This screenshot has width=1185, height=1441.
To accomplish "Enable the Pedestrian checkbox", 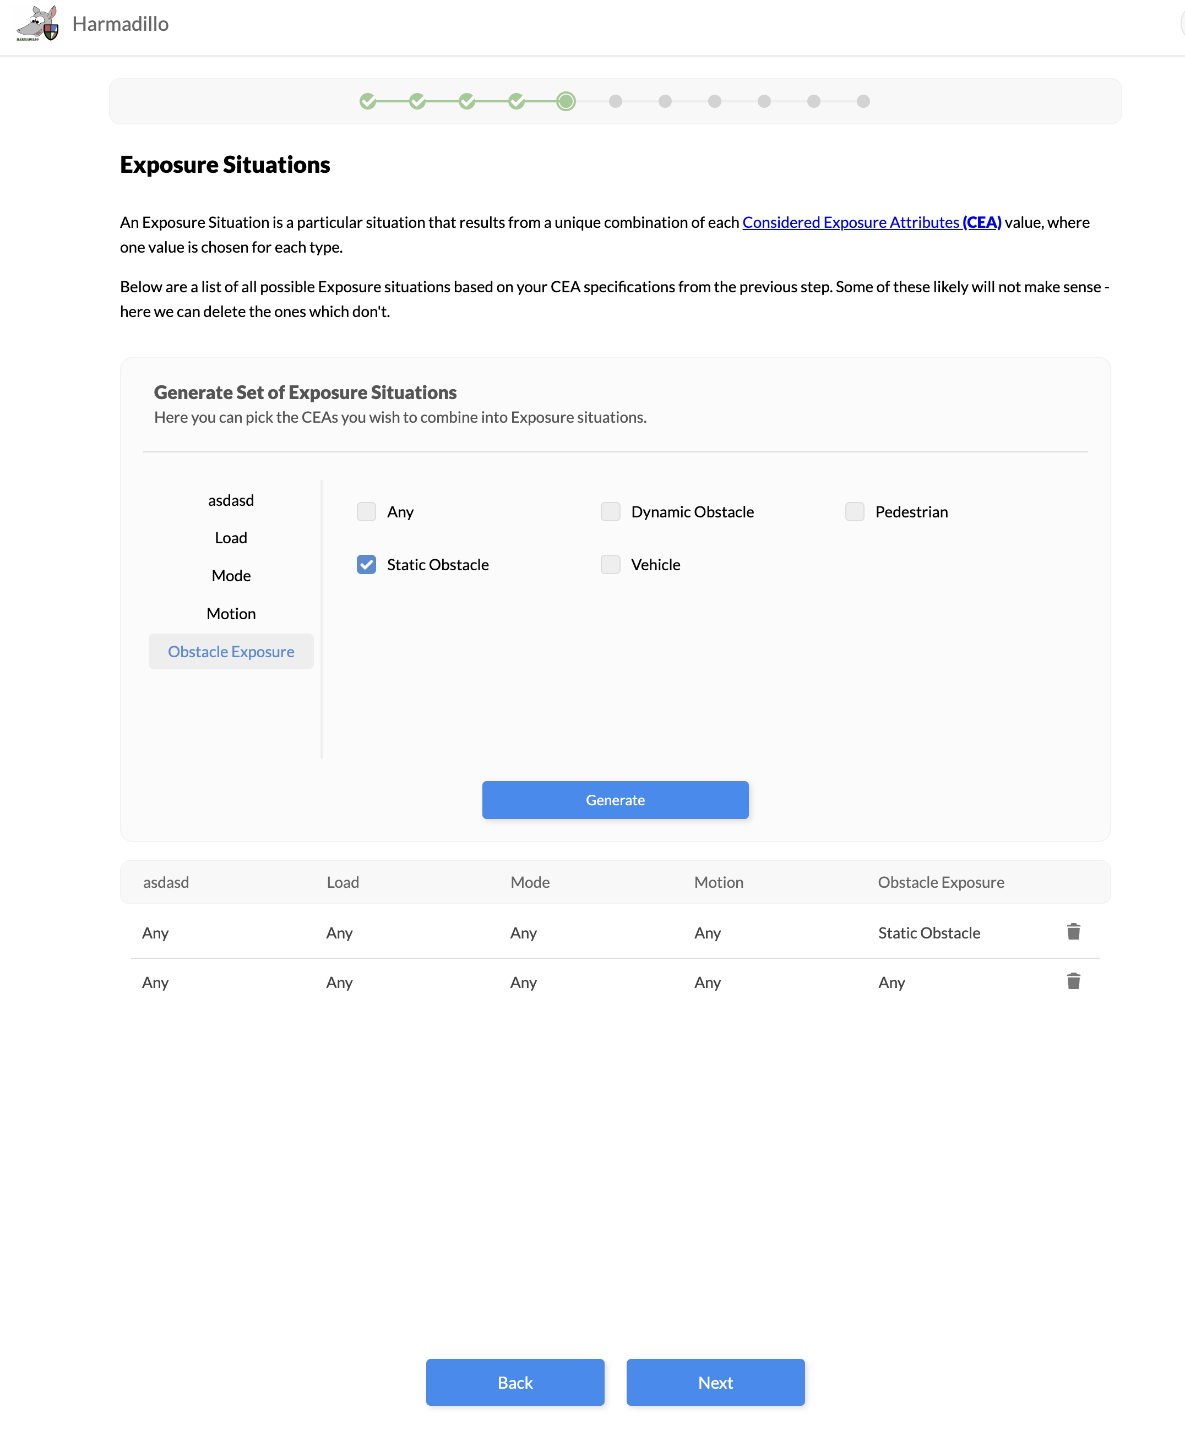I will pos(855,512).
